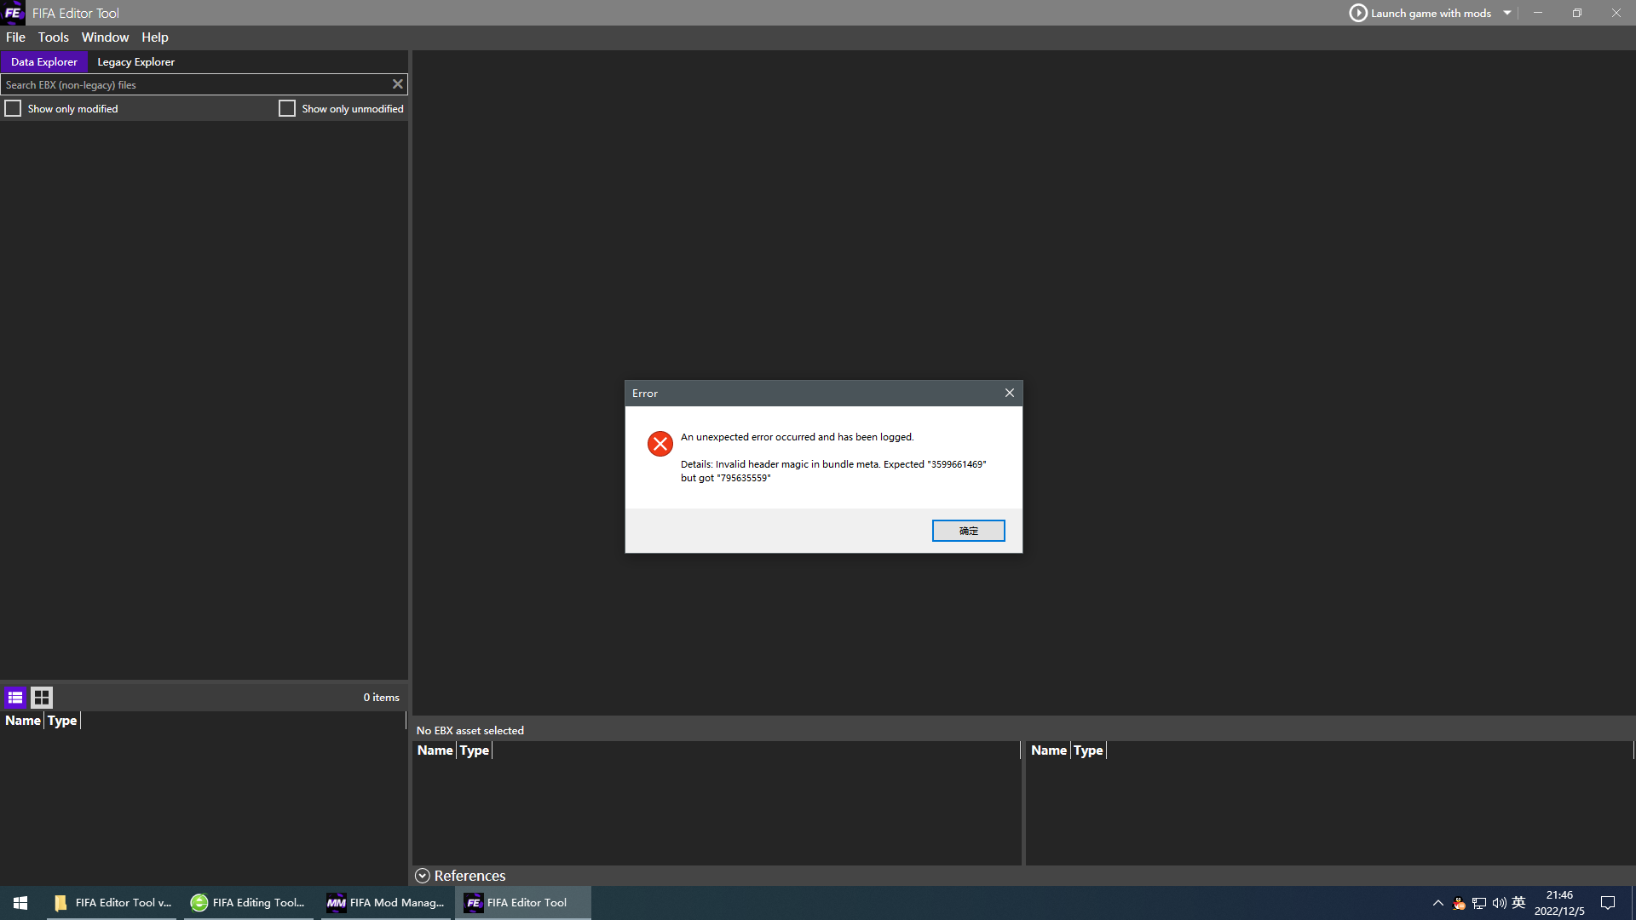Viewport: 1636px width, 920px height.
Task: Click the 确定 button in Error dialog
Action: (968, 531)
